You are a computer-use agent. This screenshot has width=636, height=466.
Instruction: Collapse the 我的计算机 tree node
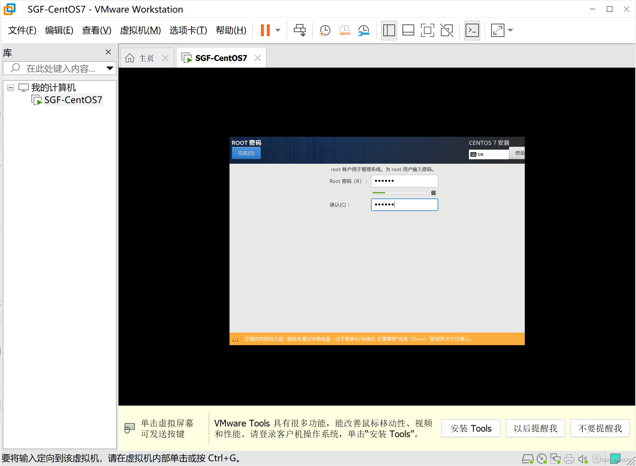pos(11,88)
